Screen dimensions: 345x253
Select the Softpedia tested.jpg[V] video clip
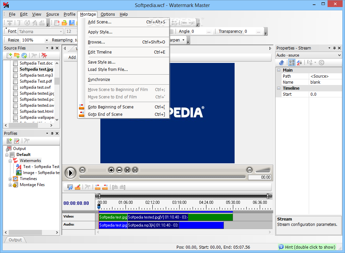coord(158,217)
